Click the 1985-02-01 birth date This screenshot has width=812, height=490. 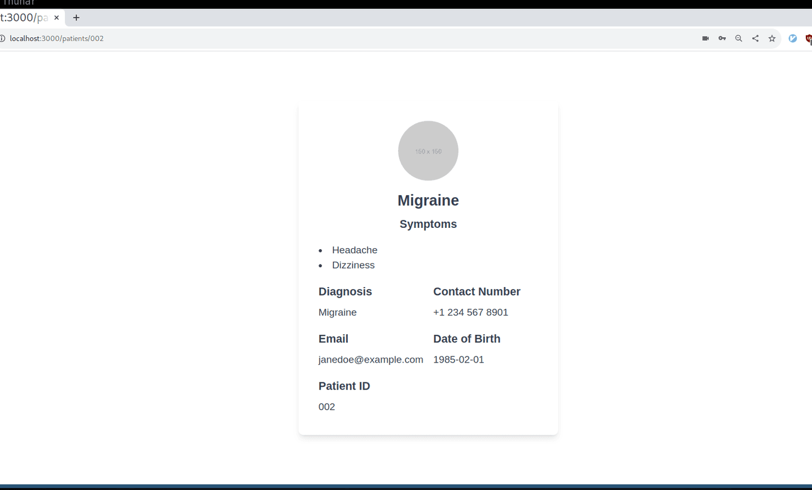pyautogui.click(x=458, y=360)
